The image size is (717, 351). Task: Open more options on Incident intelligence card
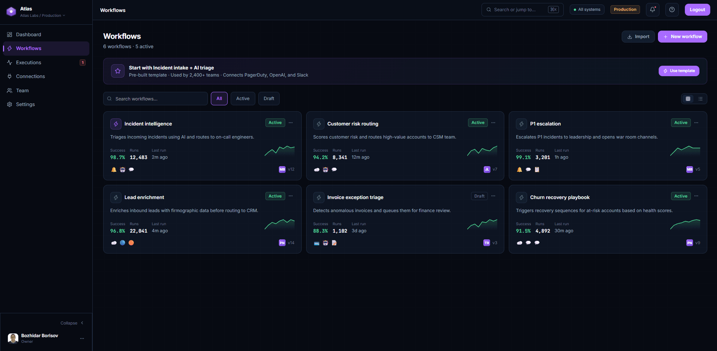pyautogui.click(x=291, y=123)
